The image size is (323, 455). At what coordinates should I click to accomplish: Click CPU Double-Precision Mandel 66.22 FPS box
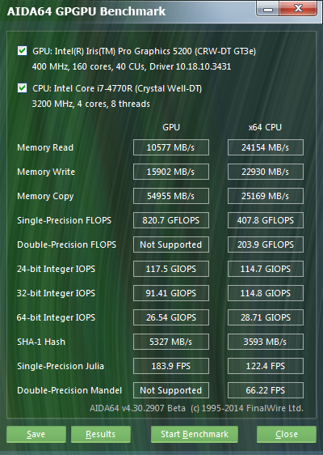pos(266,390)
